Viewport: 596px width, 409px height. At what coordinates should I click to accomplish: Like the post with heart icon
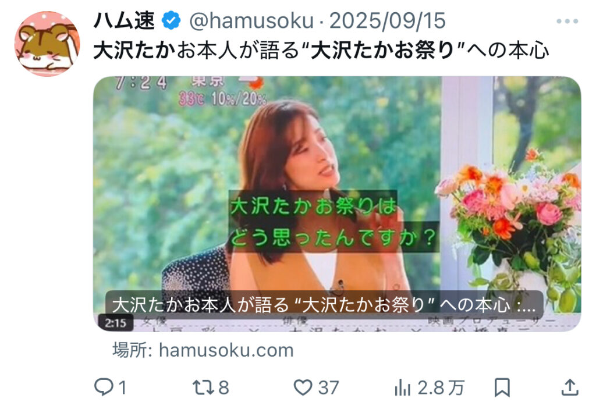click(303, 387)
